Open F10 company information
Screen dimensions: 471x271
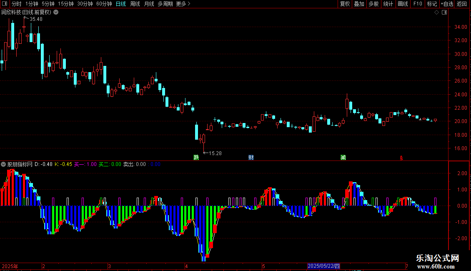click(x=418, y=4)
